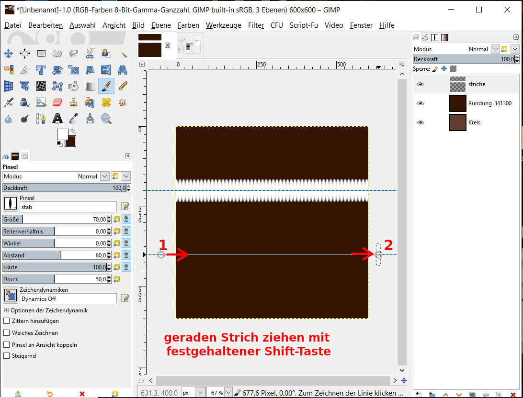The image size is (523, 398).
Task: Select the Gradient tool
Action: pos(90,86)
